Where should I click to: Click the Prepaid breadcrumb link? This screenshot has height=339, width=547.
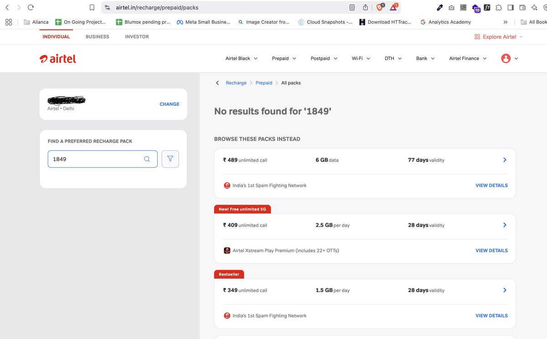coord(264,83)
